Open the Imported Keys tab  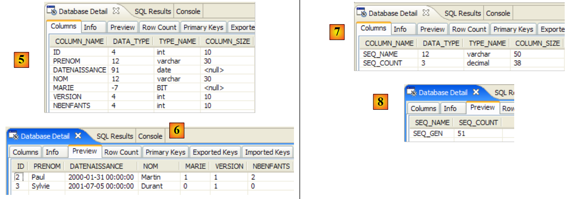click(267, 152)
